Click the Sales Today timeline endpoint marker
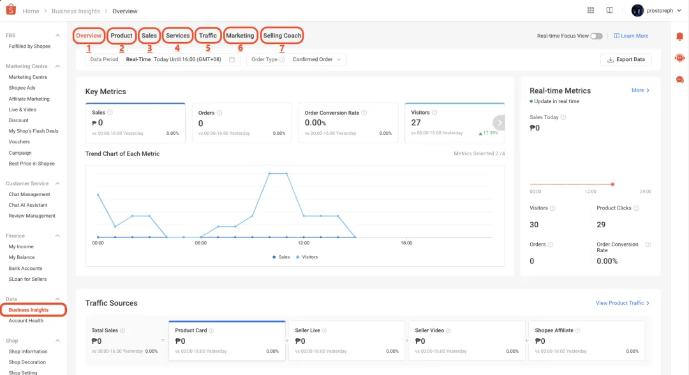689x375 pixels. pyautogui.click(x=612, y=184)
